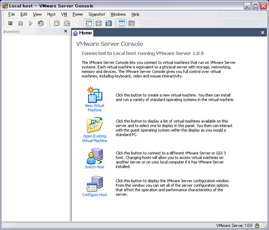
Task: Click the Revert to Snapshot toolbar icon
Action: [67, 23]
